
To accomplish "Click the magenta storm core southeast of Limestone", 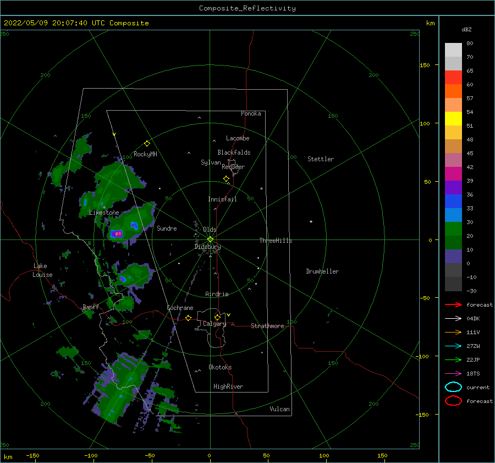I will [x=117, y=234].
